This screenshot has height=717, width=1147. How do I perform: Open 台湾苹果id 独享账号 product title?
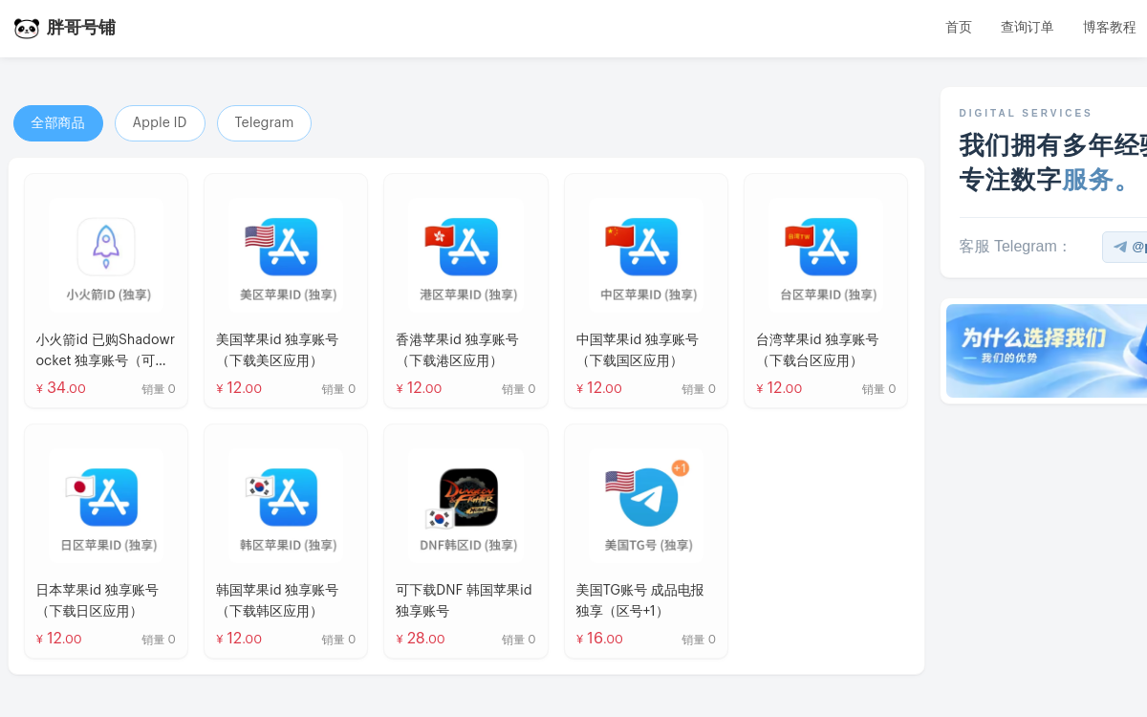(817, 350)
